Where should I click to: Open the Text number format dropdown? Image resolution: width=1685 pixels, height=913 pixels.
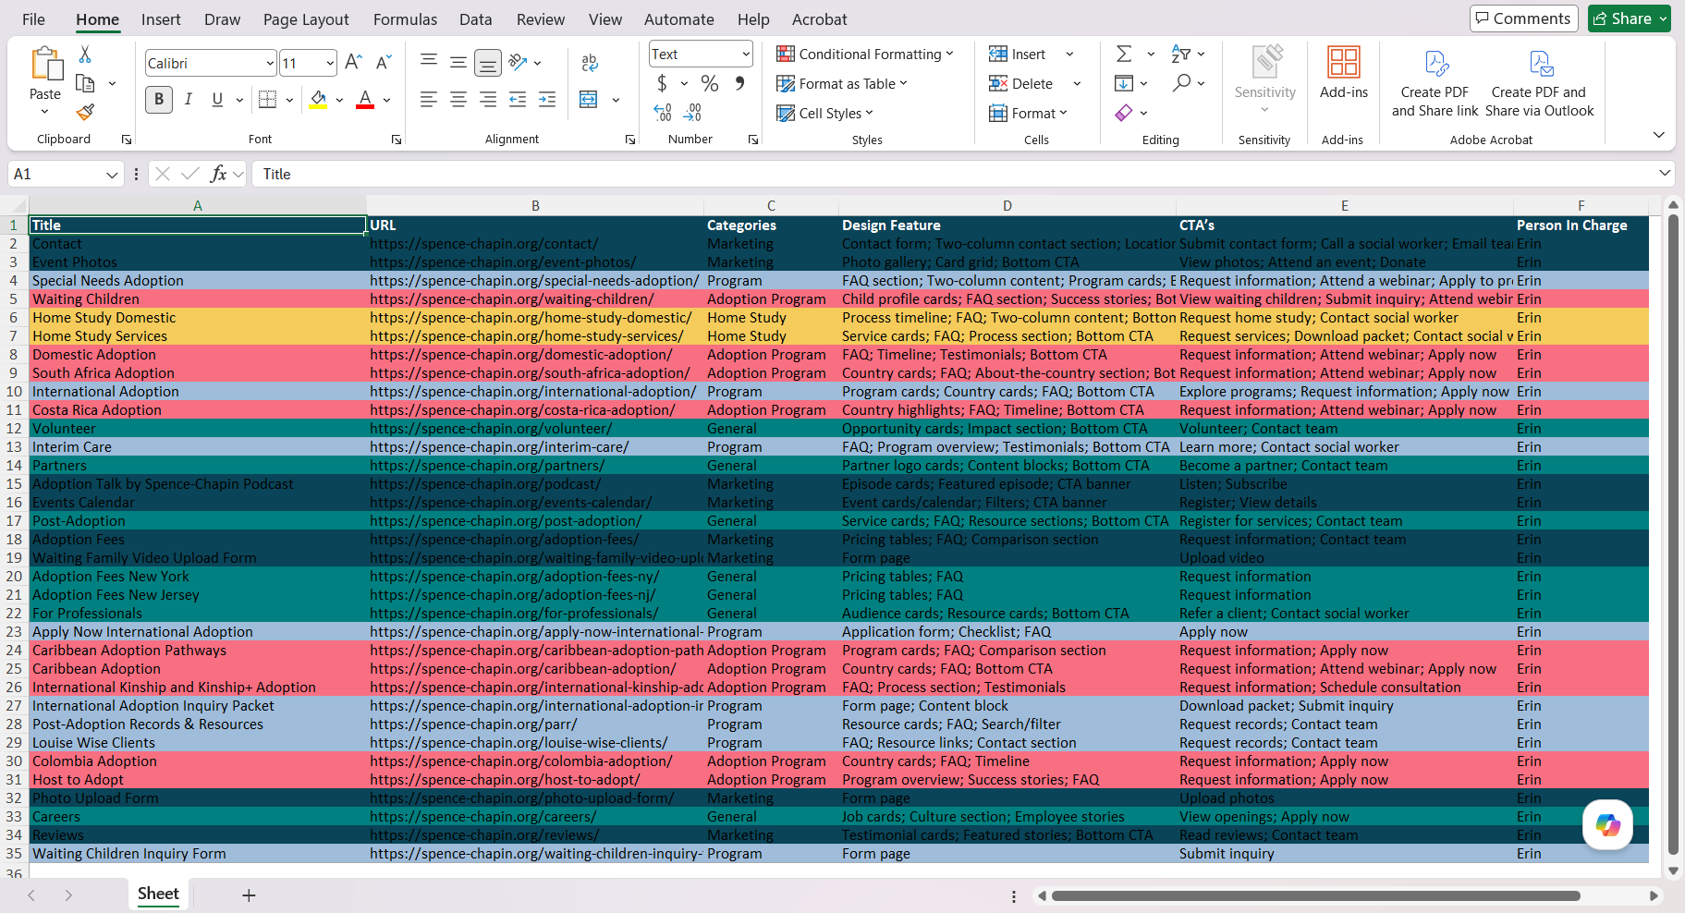[746, 55]
